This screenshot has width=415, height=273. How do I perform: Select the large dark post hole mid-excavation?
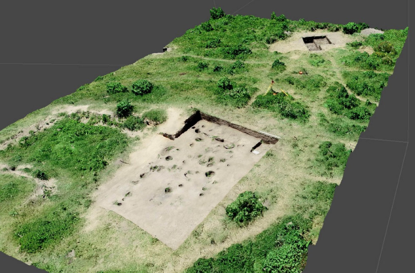click(x=210, y=174)
